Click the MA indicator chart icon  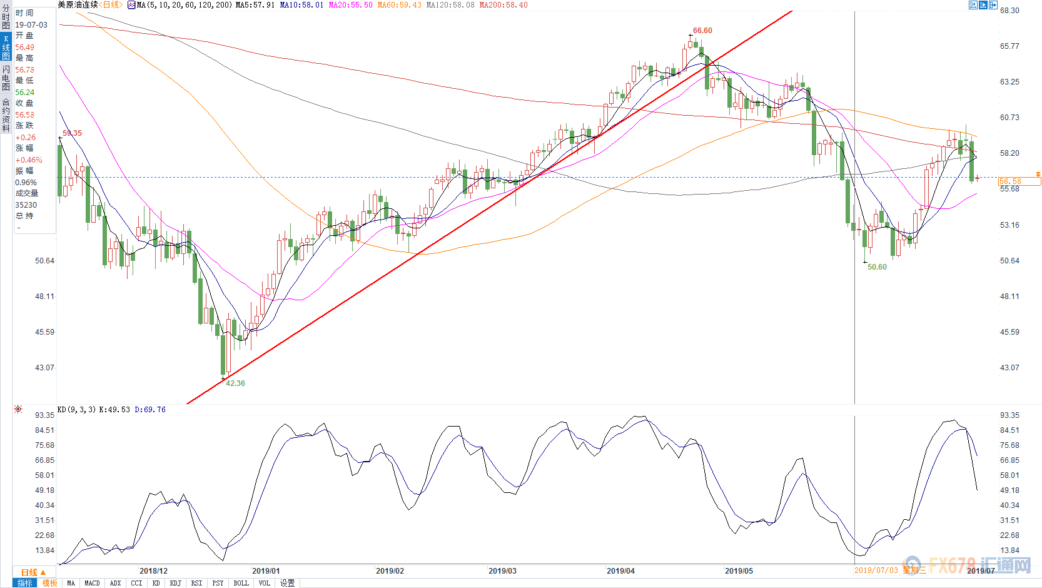[x=131, y=5]
